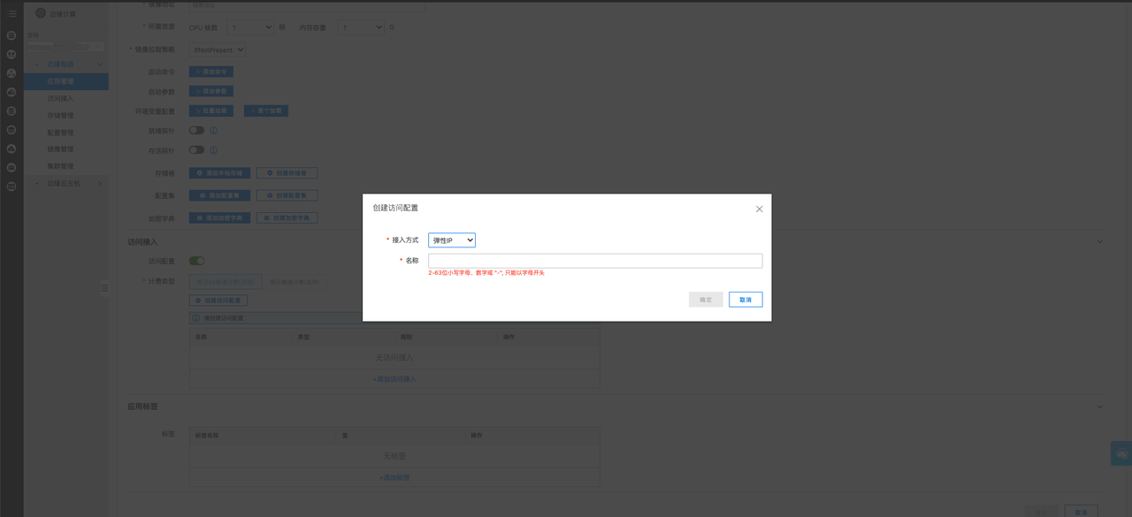Collapse the 访问接入 section chevron
This screenshot has height=517, width=1132.
click(x=1100, y=242)
